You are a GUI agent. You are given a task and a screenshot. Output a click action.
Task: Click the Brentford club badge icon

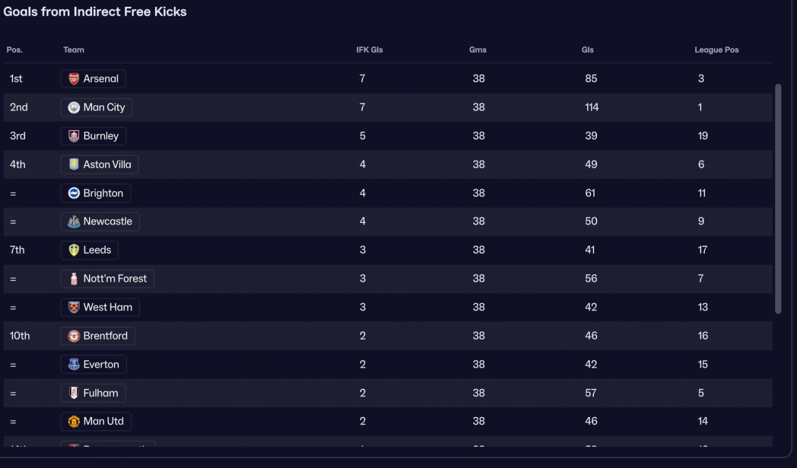coord(74,336)
